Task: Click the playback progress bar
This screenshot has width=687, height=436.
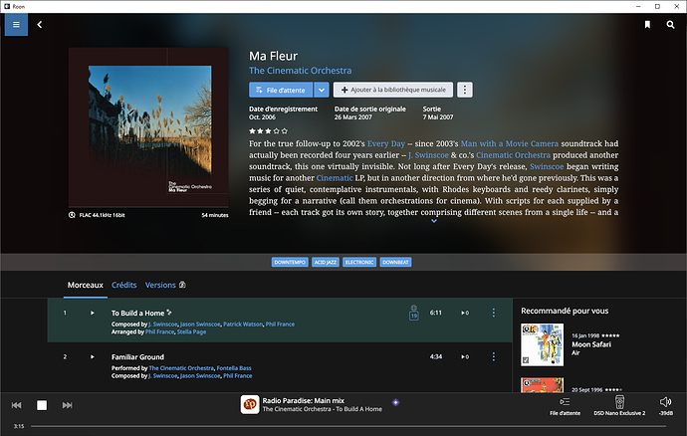Action: [x=348, y=426]
